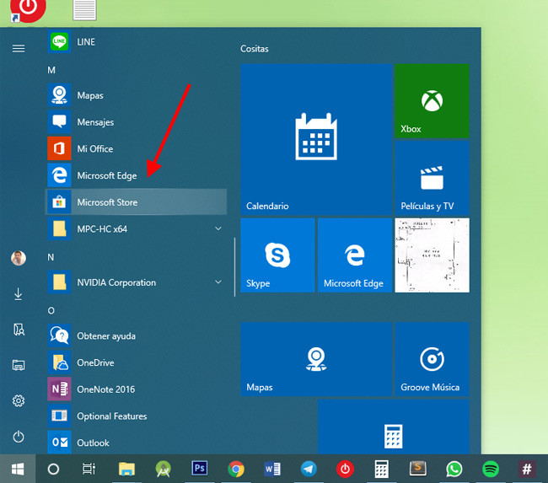This screenshot has height=483, width=548.
Task: Open the Skype tile
Action: tap(277, 255)
